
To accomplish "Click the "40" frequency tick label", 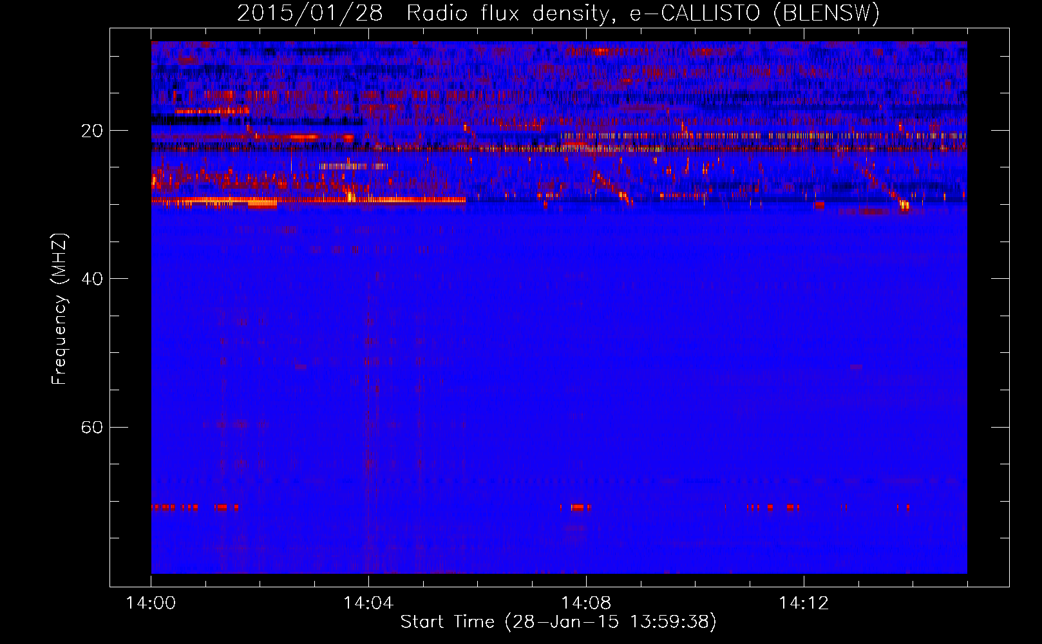I will coord(92,279).
